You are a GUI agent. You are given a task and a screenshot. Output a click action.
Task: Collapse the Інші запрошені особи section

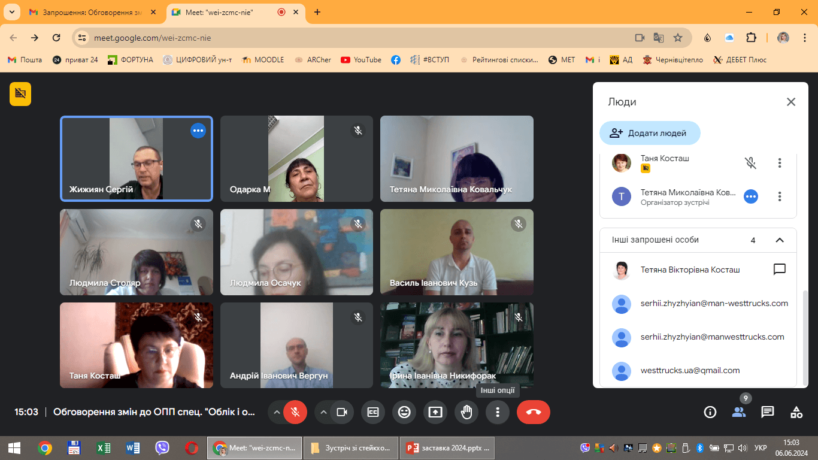(x=780, y=240)
